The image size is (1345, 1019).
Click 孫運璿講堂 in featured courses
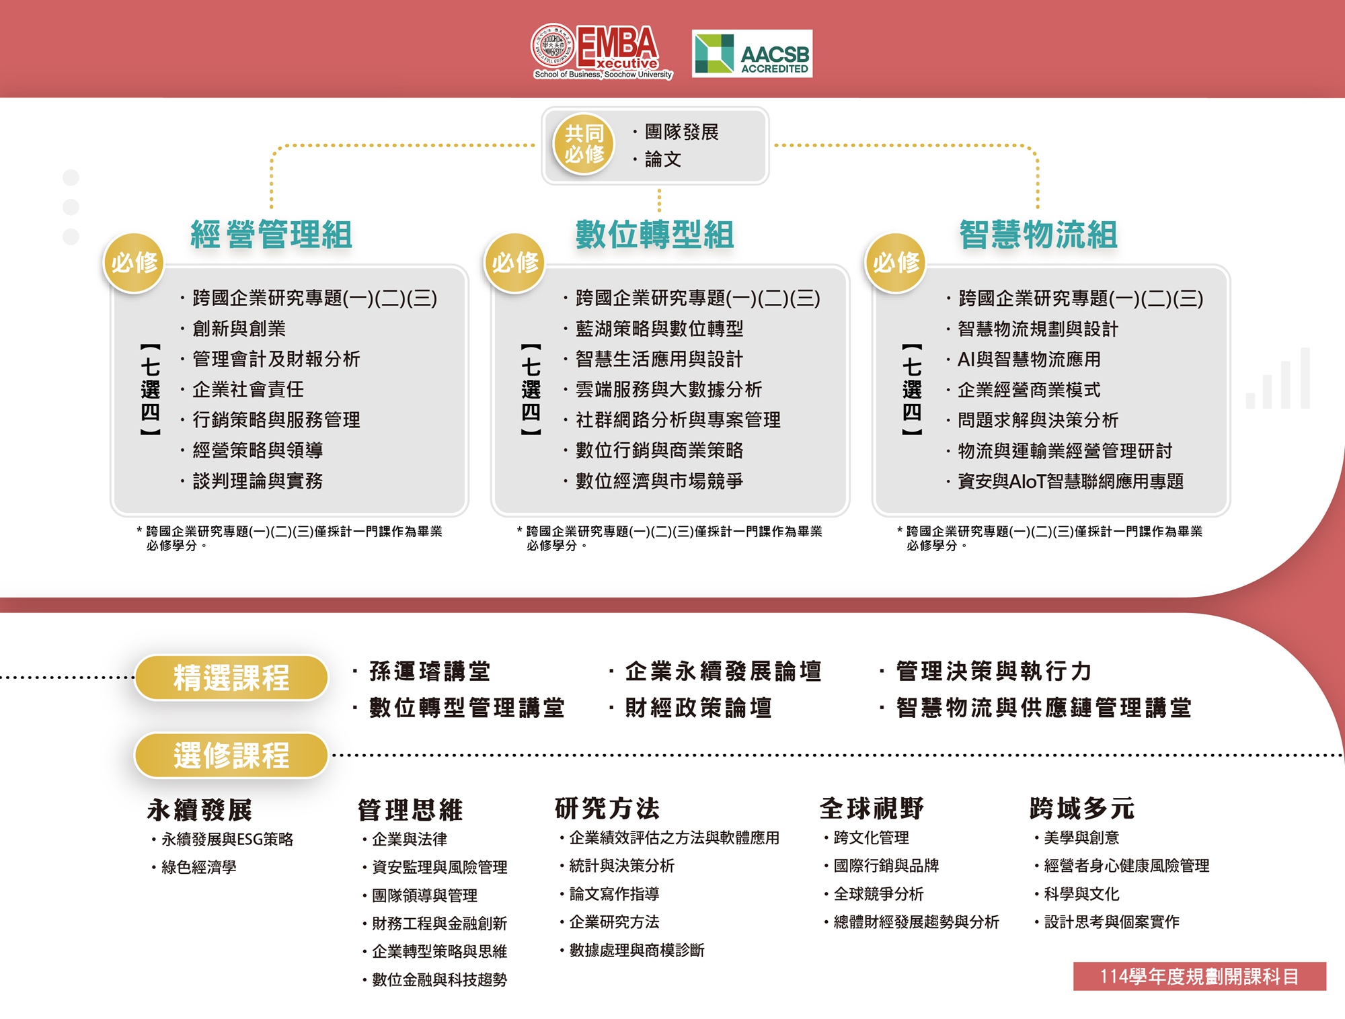pyautogui.click(x=430, y=671)
